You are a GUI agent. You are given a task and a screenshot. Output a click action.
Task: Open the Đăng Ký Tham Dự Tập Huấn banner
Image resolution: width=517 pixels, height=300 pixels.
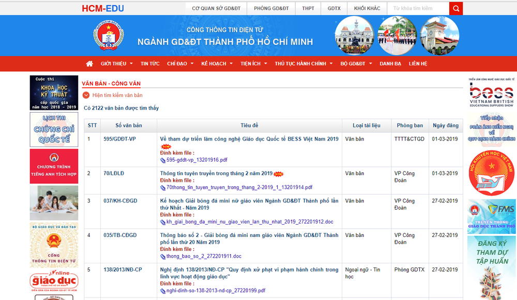491,268
